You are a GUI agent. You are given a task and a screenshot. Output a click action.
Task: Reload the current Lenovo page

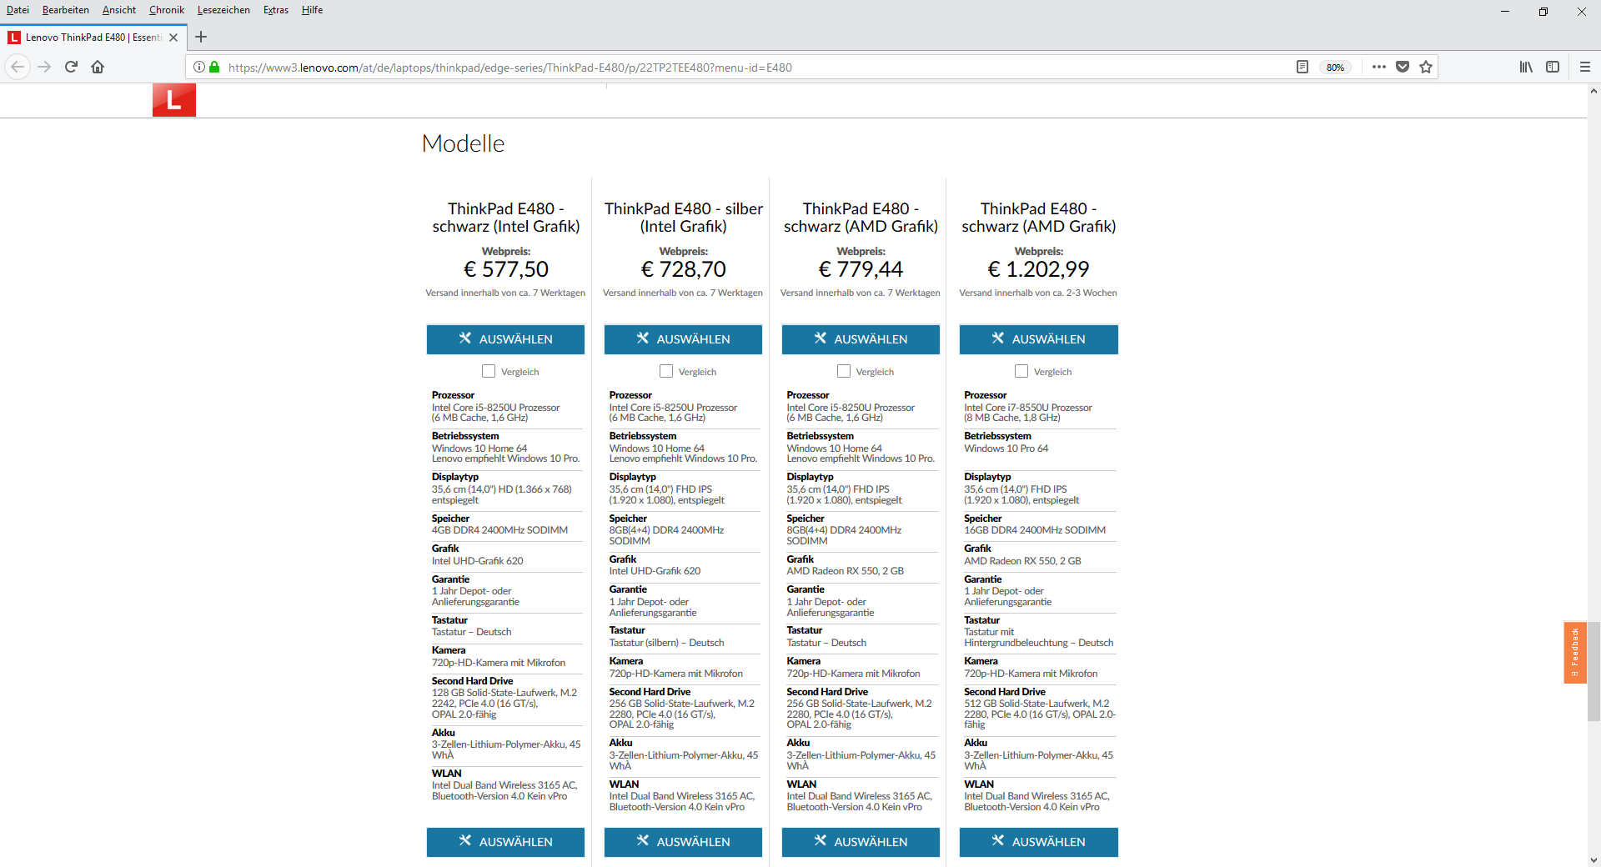[71, 67]
